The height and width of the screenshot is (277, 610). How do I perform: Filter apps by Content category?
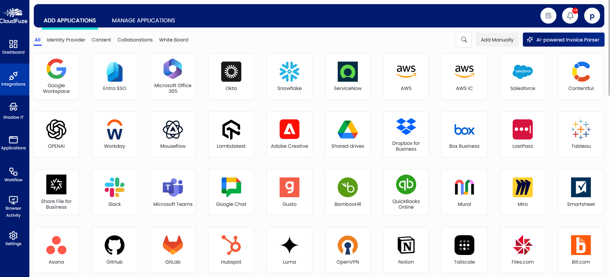point(101,40)
